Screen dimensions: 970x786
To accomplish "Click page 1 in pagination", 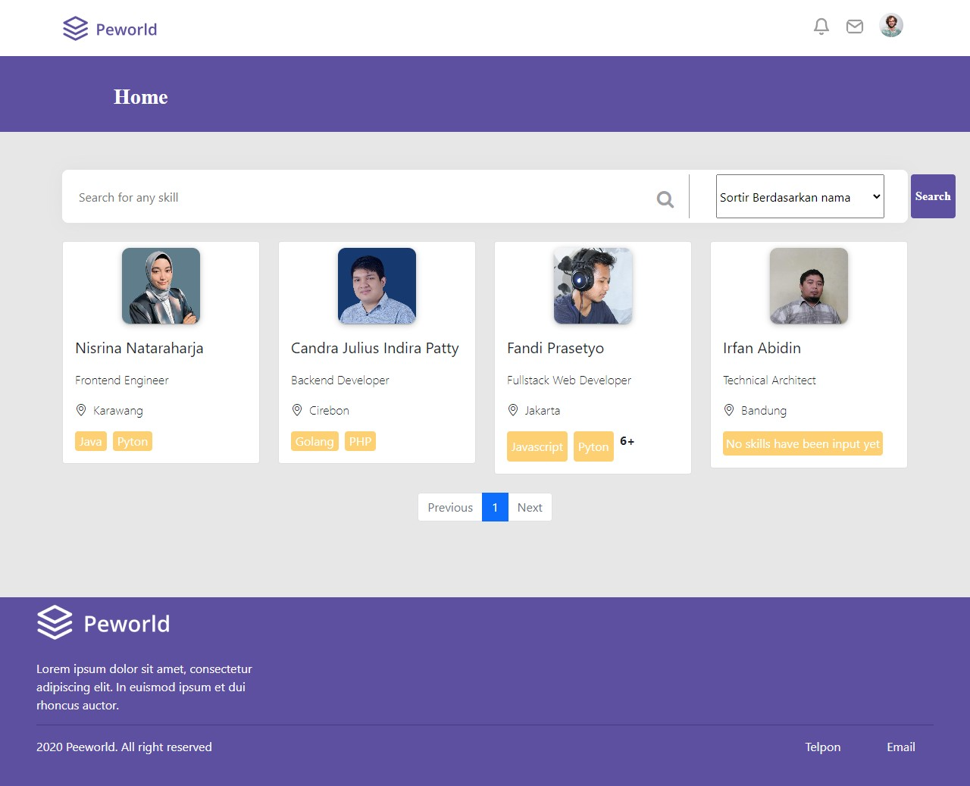I will (x=495, y=507).
